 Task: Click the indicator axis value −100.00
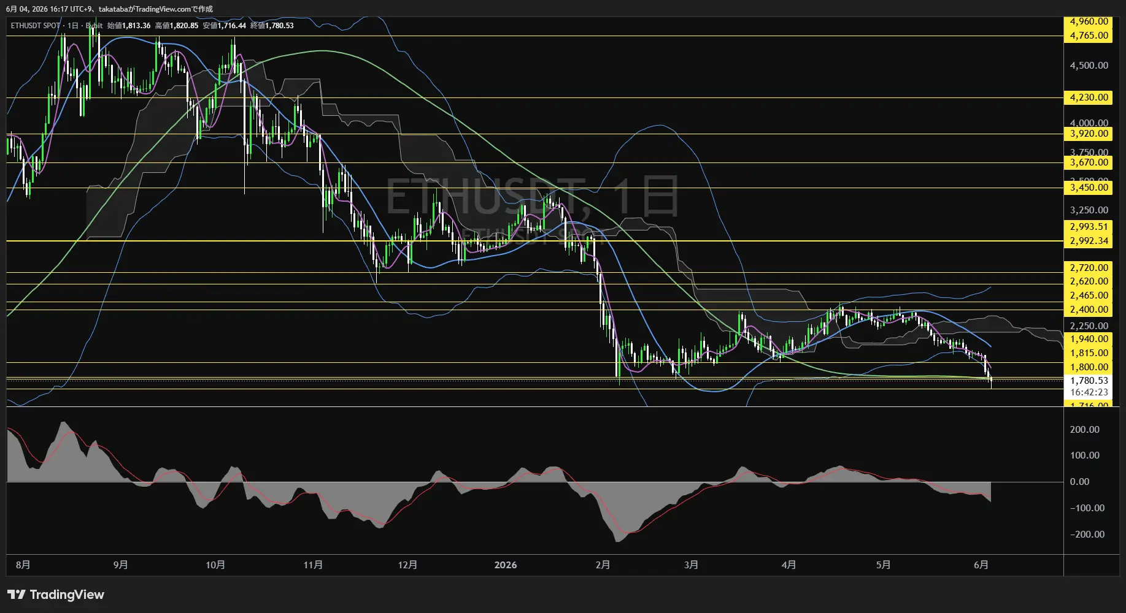click(1087, 508)
